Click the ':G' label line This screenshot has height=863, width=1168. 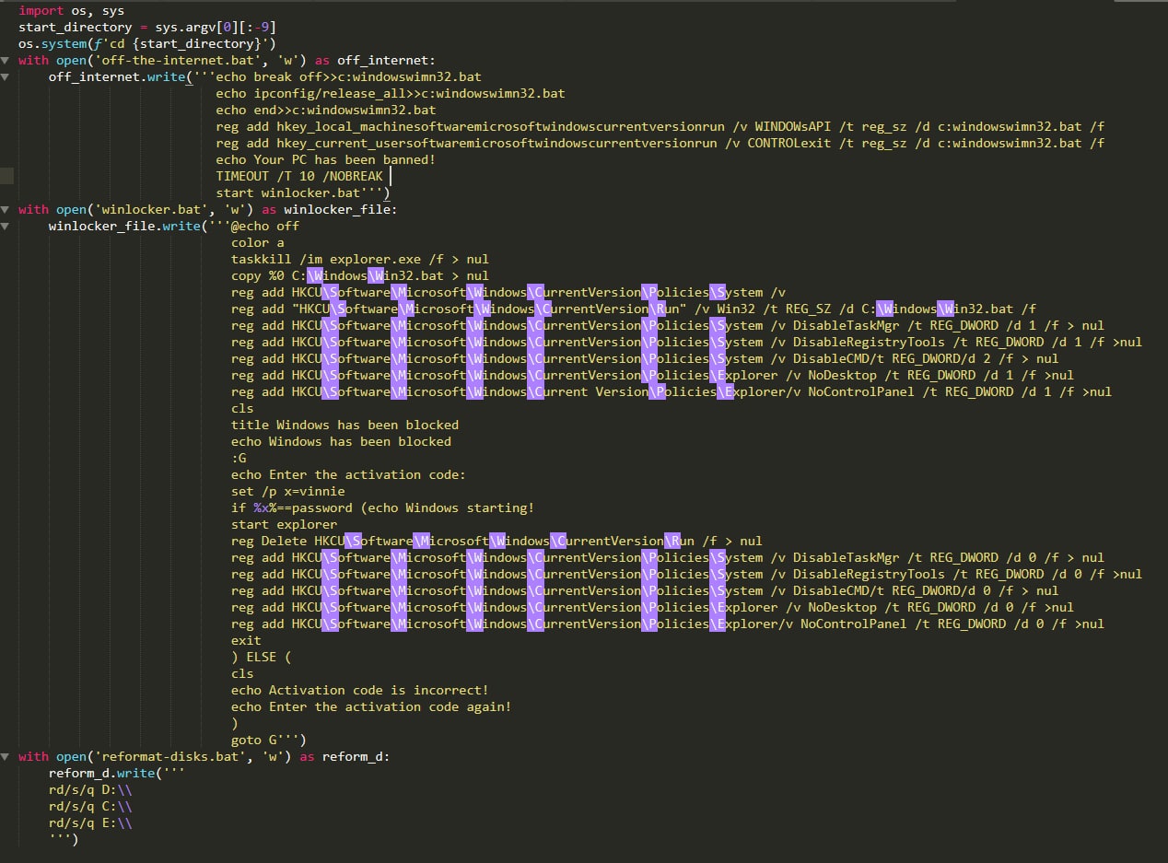pyautogui.click(x=239, y=458)
